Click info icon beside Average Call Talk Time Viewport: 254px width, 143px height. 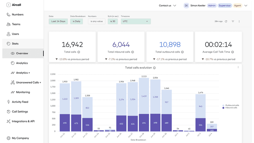point(232,52)
